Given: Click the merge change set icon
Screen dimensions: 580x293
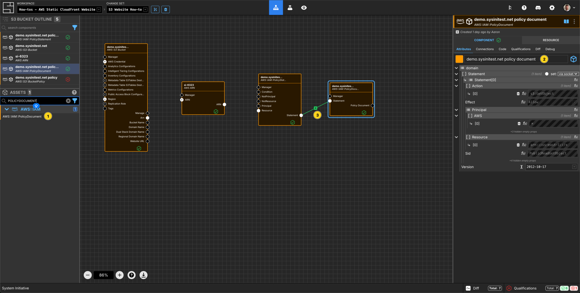Looking at the screenshot, I should point(155,9).
